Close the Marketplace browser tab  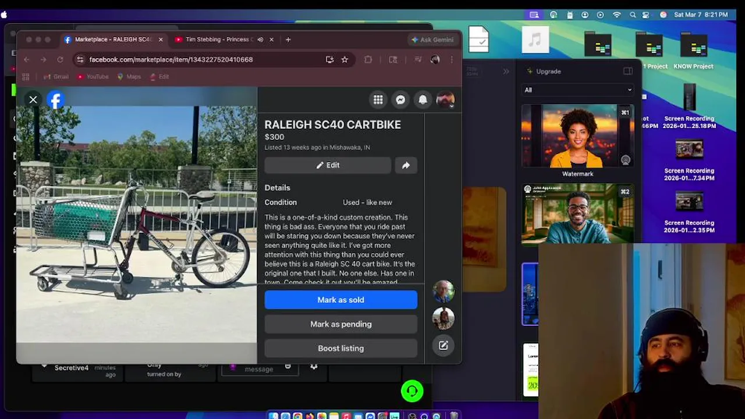(161, 40)
